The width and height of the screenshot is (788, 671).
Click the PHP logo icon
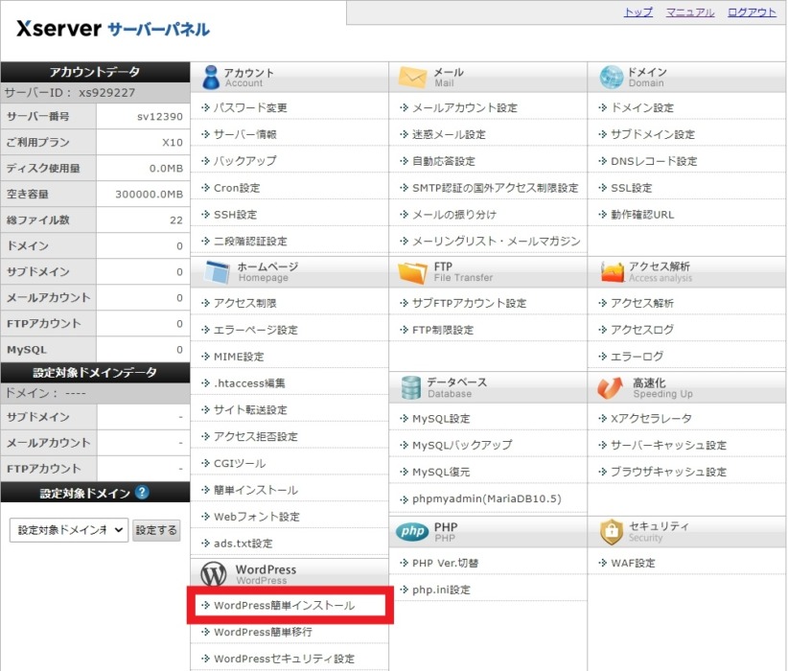(412, 531)
